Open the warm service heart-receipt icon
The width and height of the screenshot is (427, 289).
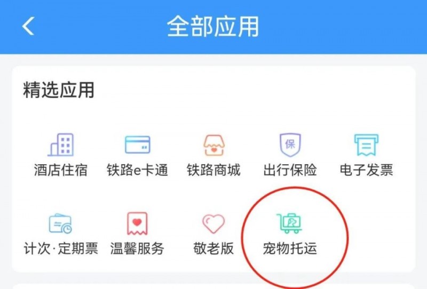(x=137, y=224)
